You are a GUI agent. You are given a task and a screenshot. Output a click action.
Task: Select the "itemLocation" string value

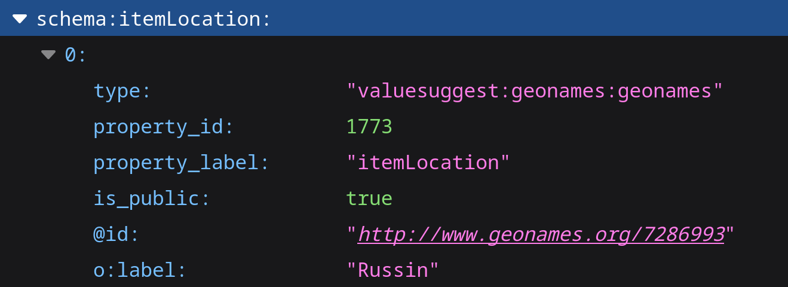click(428, 163)
